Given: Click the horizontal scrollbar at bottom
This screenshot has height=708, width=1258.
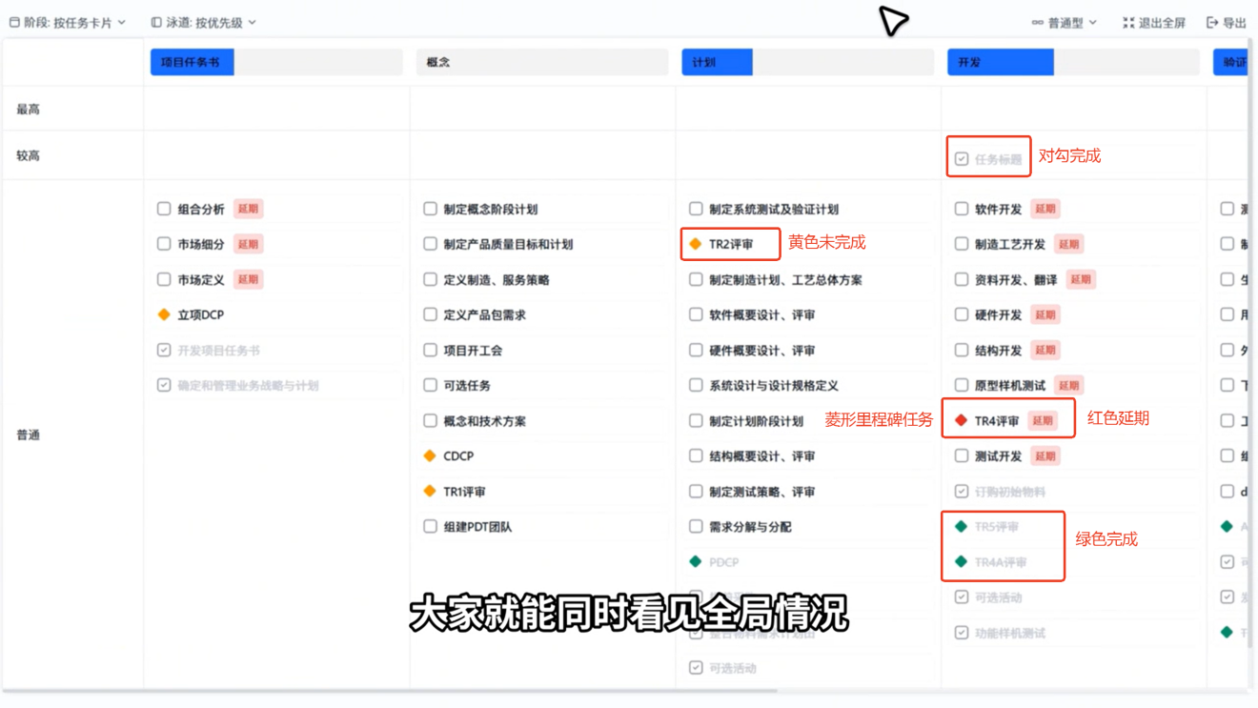Looking at the screenshot, I should click(x=391, y=690).
